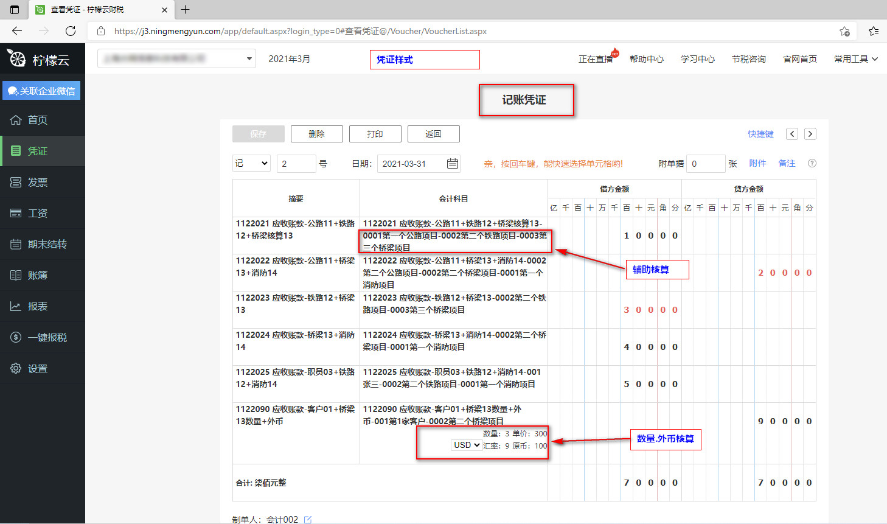
Task: Click the 快捷键 link
Action: [760, 134]
